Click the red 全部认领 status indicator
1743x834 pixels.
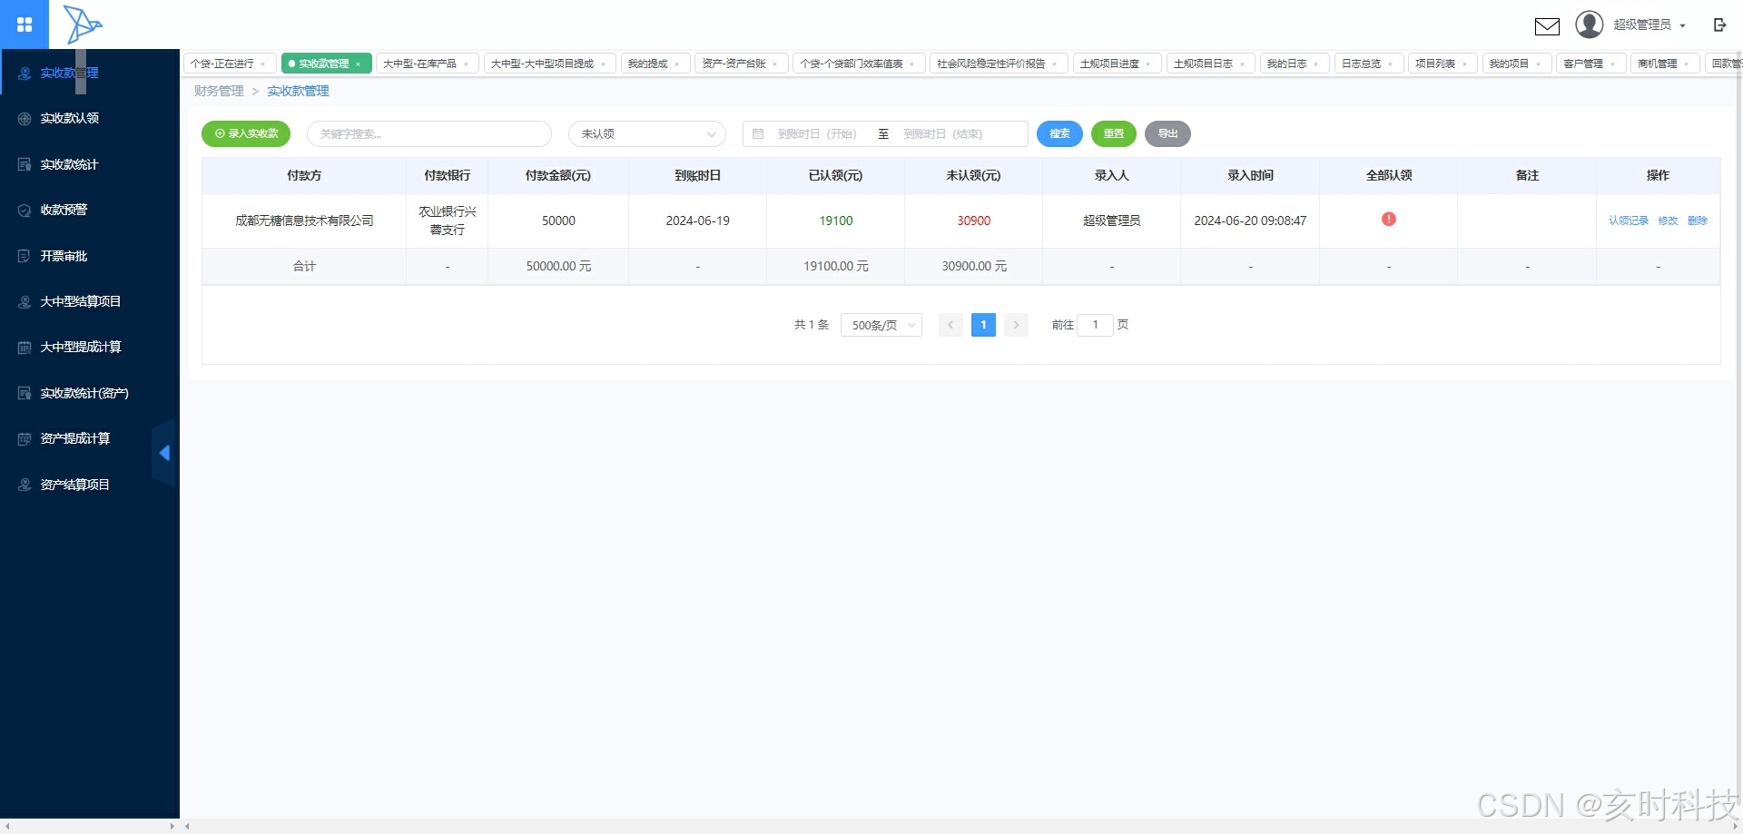(1388, 219)
